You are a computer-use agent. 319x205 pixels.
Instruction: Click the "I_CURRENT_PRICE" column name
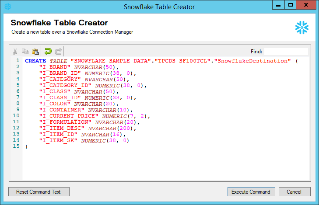click(69, 116)
